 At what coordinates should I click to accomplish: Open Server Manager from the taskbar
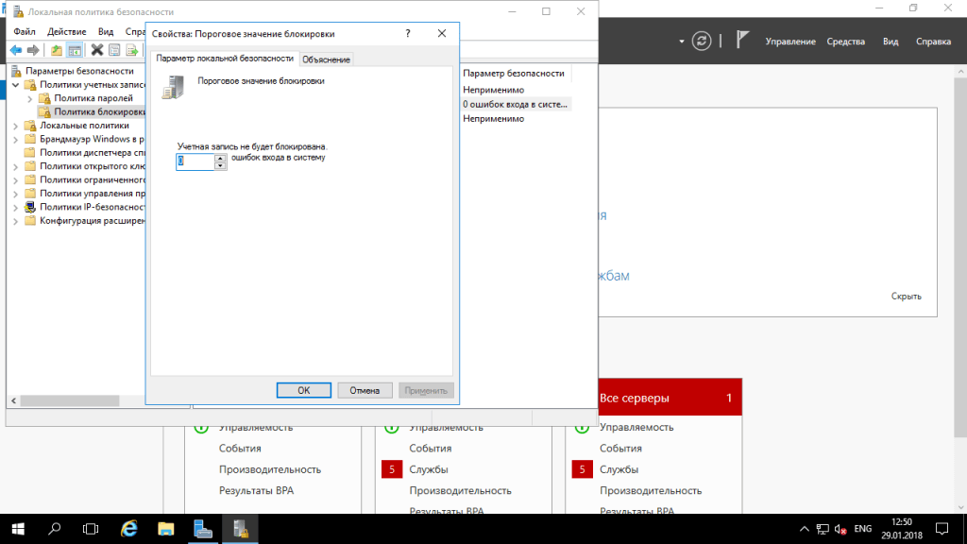[x=202, y=528]
